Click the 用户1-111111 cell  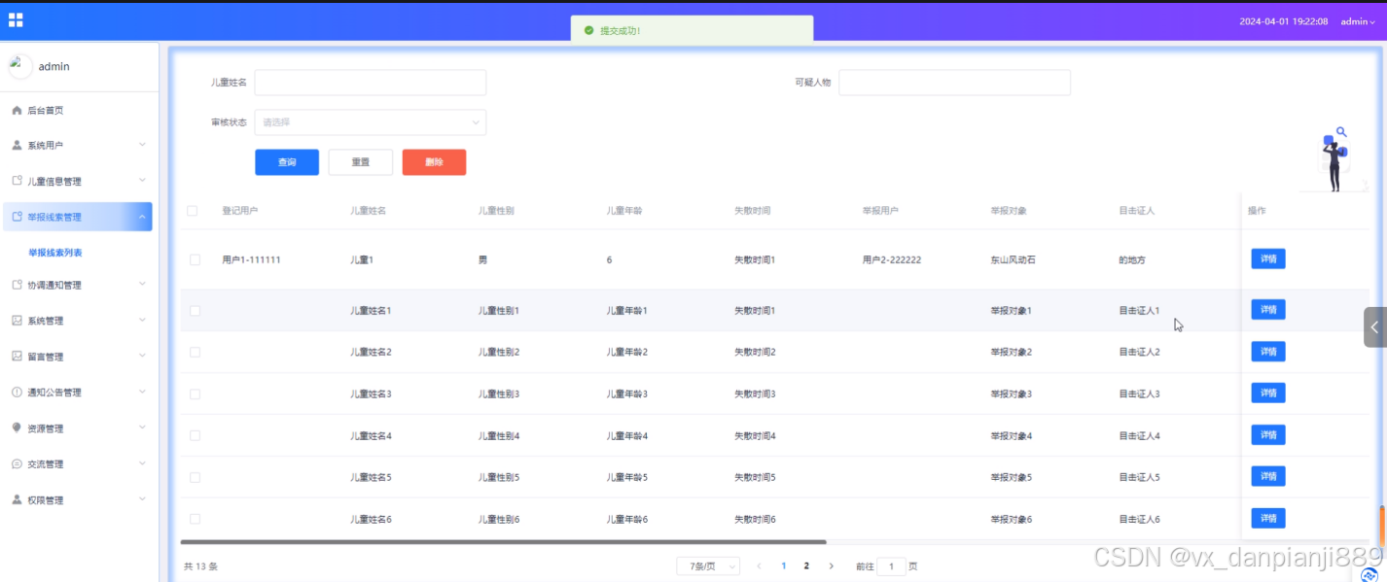[x=252, y=260]
